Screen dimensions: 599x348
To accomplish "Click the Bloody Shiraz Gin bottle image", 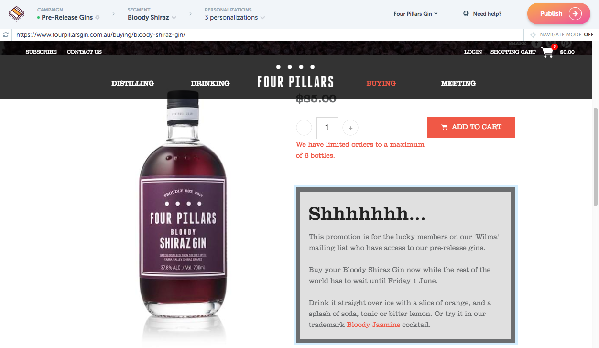I will [183, 215].
